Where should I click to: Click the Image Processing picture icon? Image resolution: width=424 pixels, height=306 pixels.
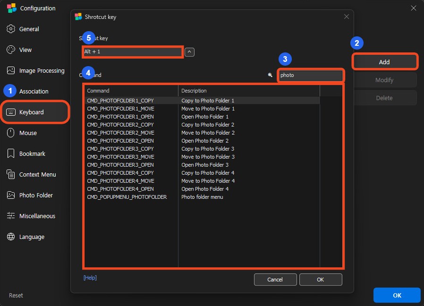pos(11,70)
